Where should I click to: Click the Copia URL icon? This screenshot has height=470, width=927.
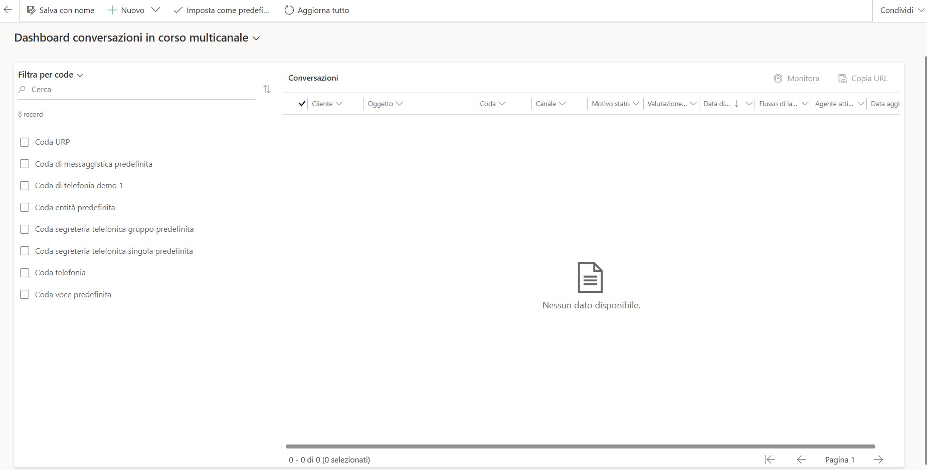pos(842,78)
